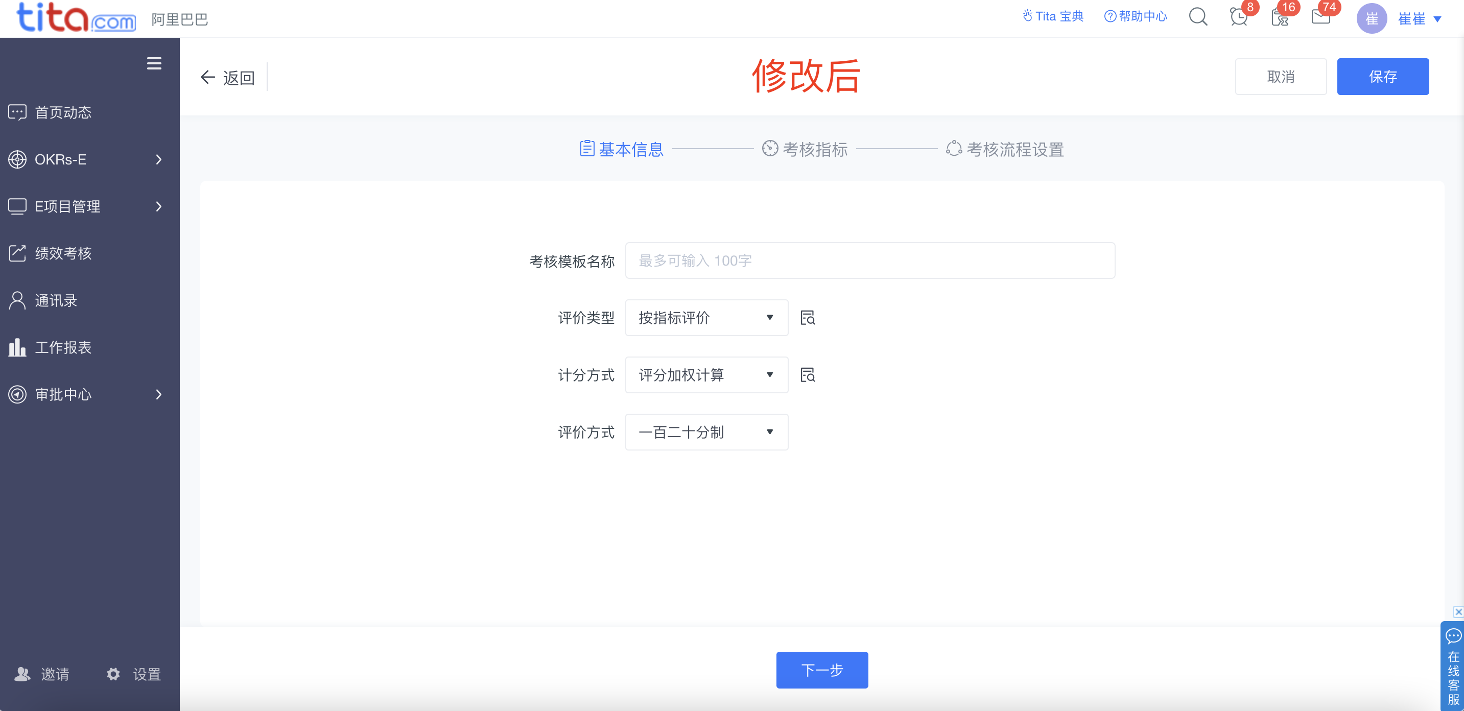Open the Tita 宝典 link
The width and height of the screenshot is (1464, 711).
[1052, 16]
